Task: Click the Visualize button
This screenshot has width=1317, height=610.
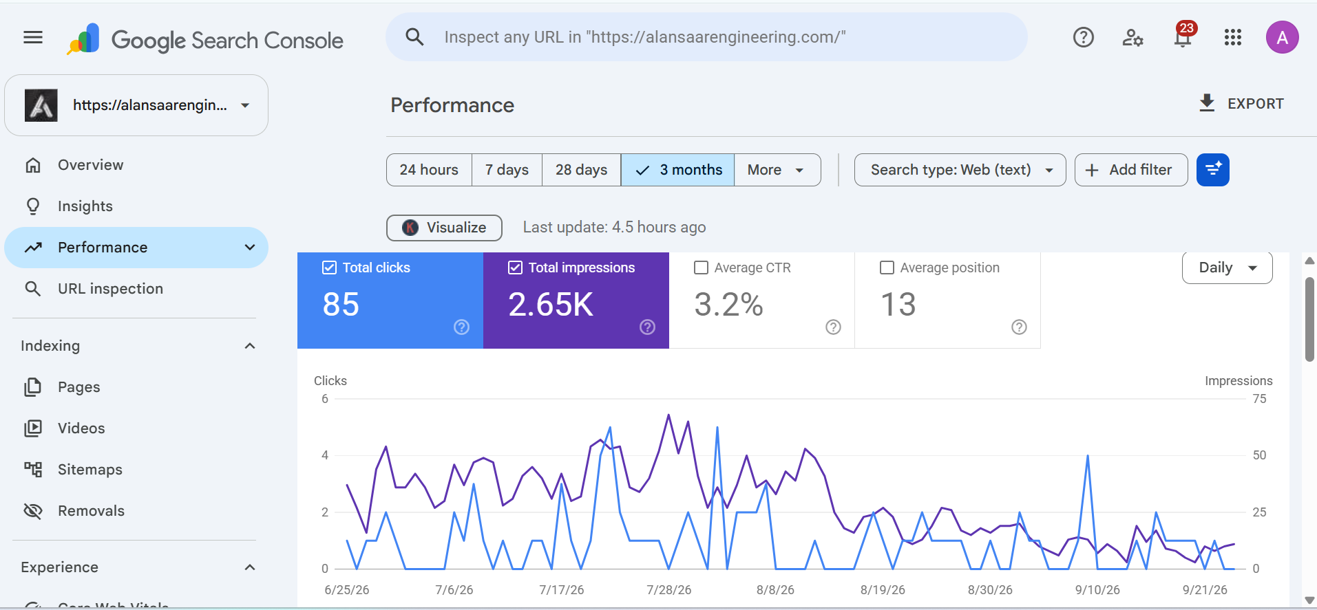Action: (444, 228)
